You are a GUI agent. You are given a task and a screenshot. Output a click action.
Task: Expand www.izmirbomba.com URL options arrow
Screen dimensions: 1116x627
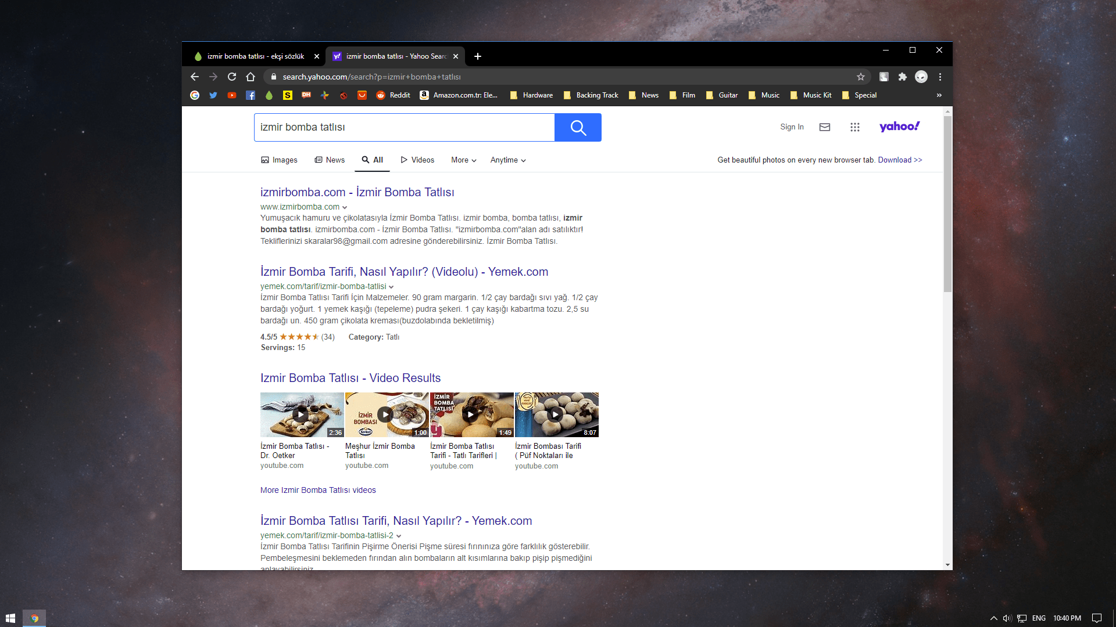(345, 207)
